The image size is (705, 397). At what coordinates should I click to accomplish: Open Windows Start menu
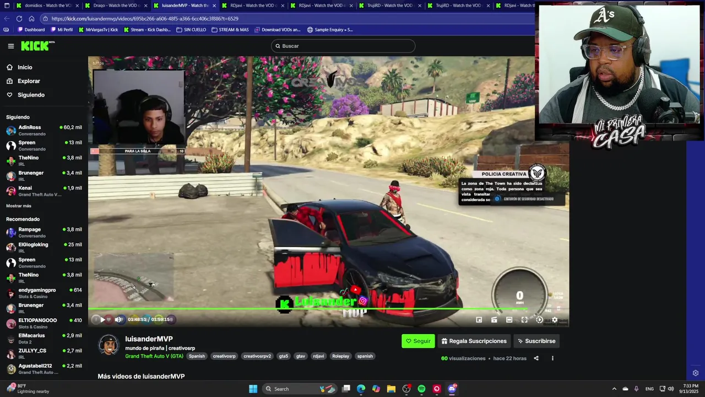click(x=253, y=389)
